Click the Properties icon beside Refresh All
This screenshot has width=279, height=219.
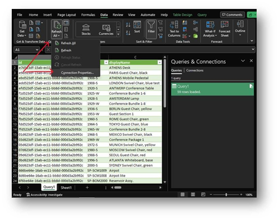click(x=66, y=30)
